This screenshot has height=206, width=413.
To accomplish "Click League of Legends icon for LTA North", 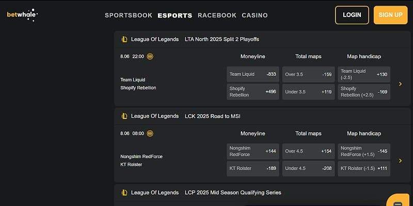I will (124, 39).
